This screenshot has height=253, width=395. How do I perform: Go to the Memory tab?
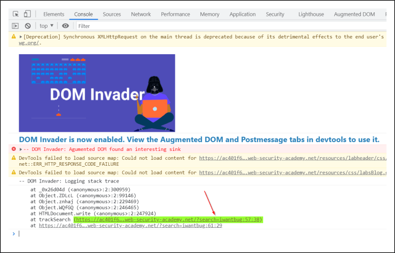point(209,14)
